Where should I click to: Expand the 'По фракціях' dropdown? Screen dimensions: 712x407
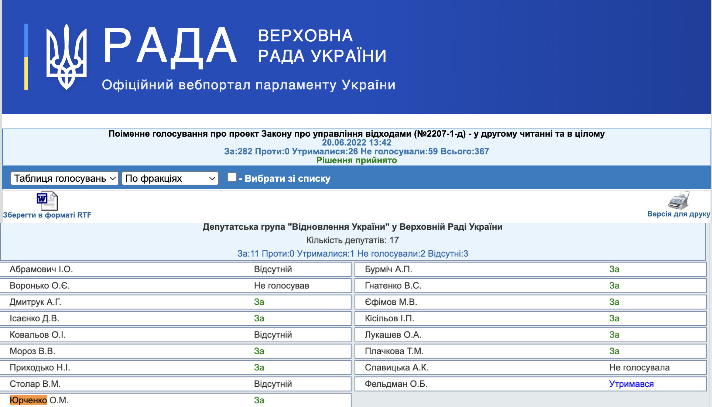[170, 178]
